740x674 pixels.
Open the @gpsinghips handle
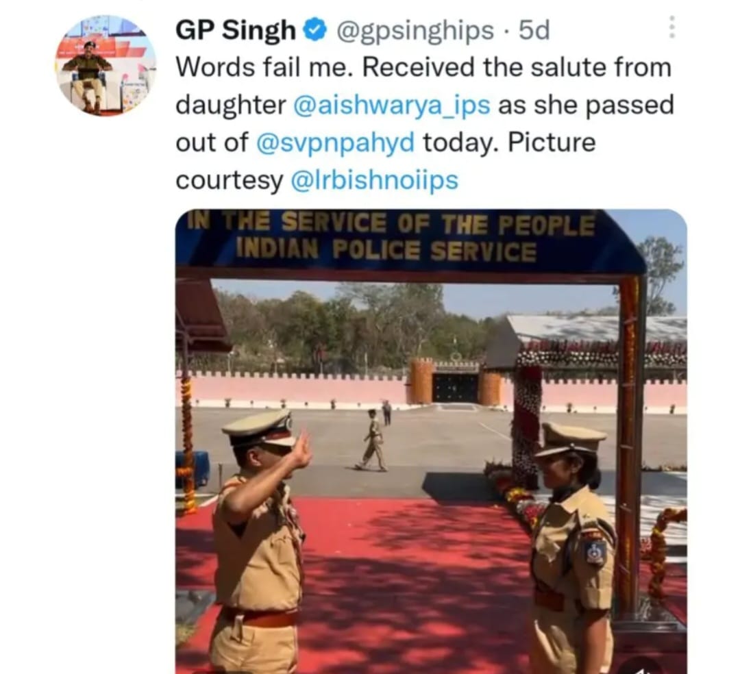[x=415, y=31]
